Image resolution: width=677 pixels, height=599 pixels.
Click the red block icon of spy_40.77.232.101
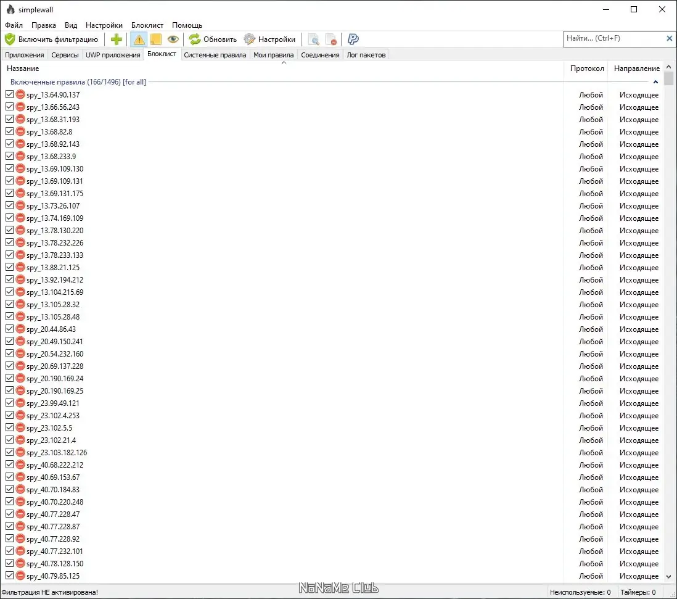(x=20, y=551)
